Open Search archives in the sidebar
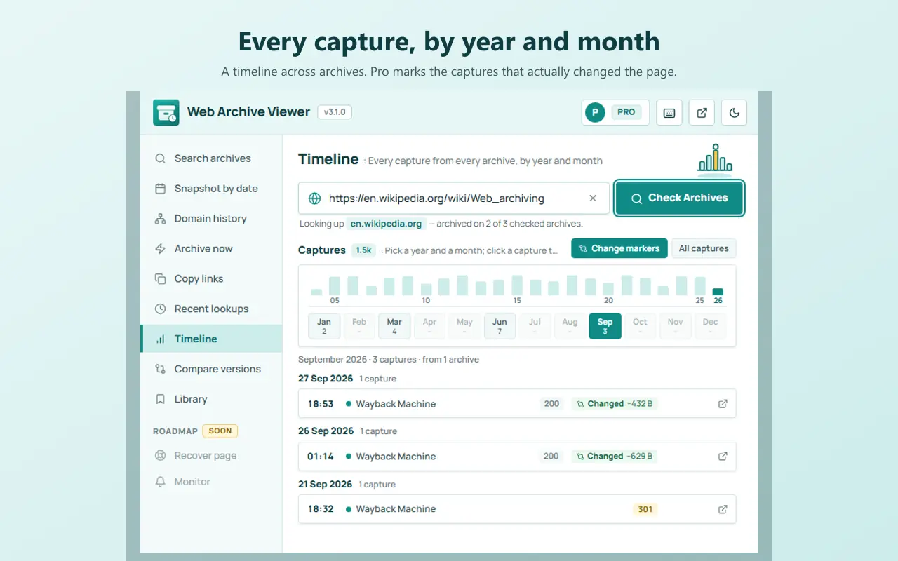898x561 pixels. pos(211,158)
